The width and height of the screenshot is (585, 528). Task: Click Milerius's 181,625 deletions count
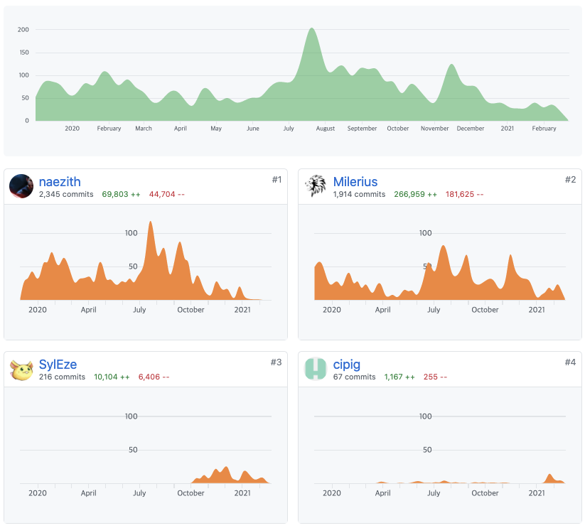coord(464,194)
